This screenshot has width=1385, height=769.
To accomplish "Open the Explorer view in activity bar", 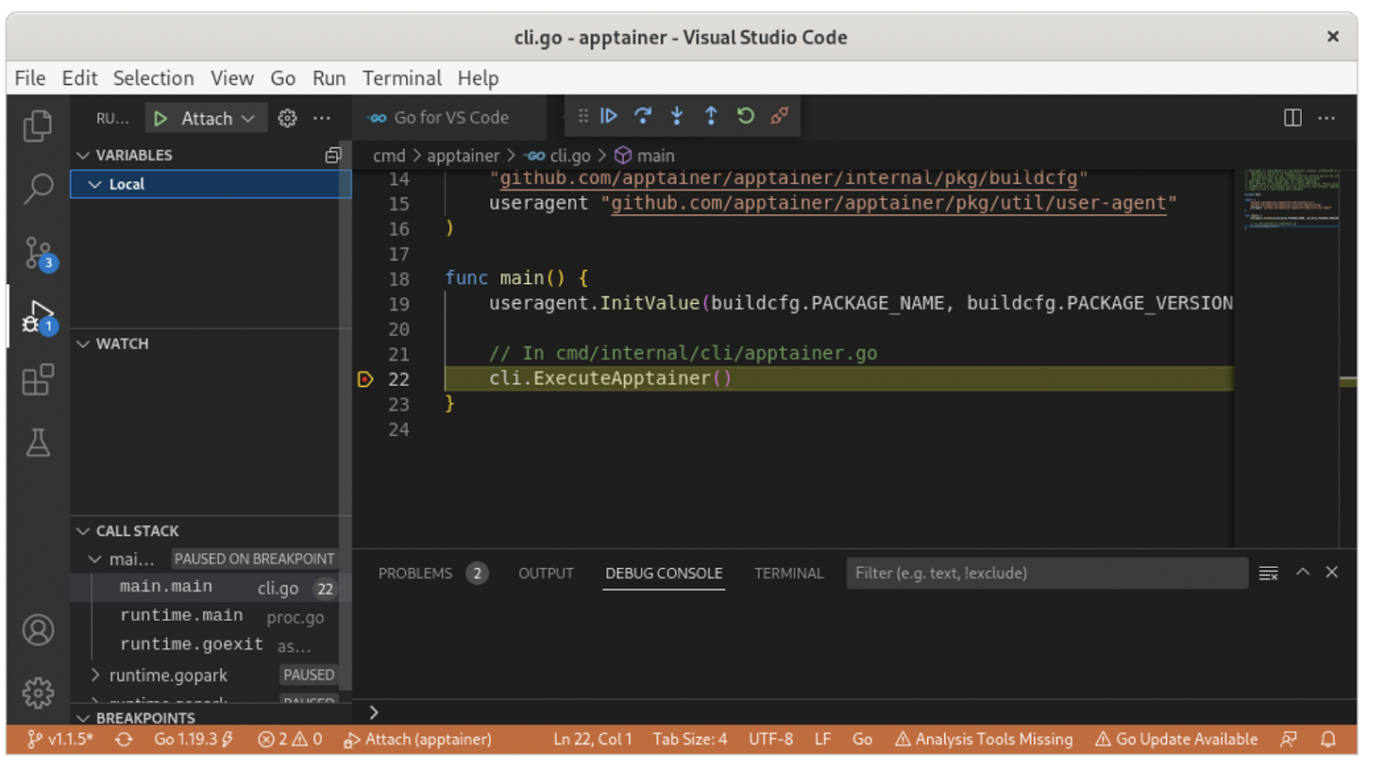I will 37,126.
